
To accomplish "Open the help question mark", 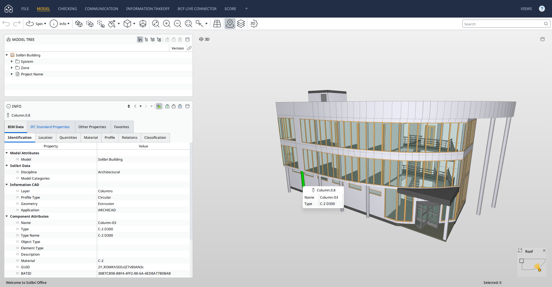I will click(x=542, y=9).
